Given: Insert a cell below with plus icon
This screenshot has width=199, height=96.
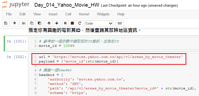Looking at the screenshot, I should pyautogui.click(x=15, y=23).
